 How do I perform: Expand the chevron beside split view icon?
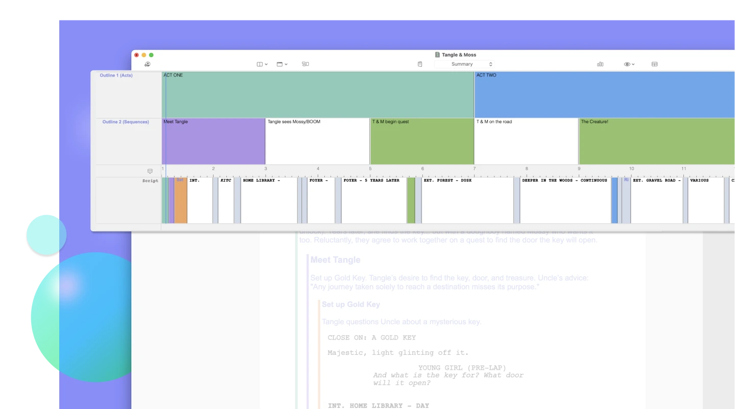(x=266, y=64)
